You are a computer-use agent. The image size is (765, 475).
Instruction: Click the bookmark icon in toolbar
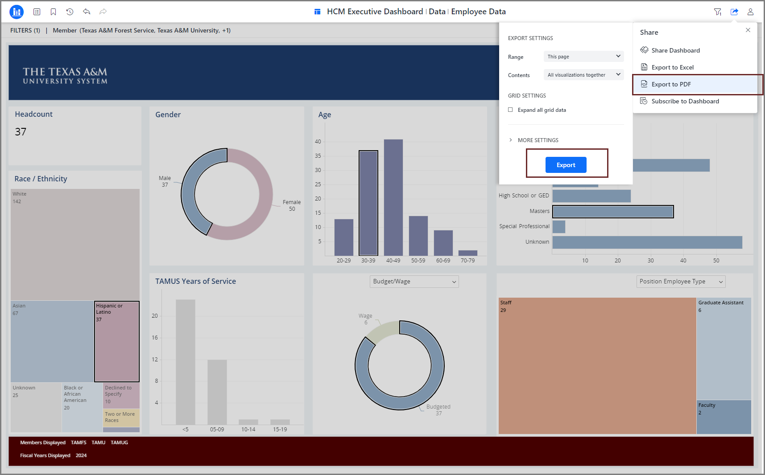[54, 12]
